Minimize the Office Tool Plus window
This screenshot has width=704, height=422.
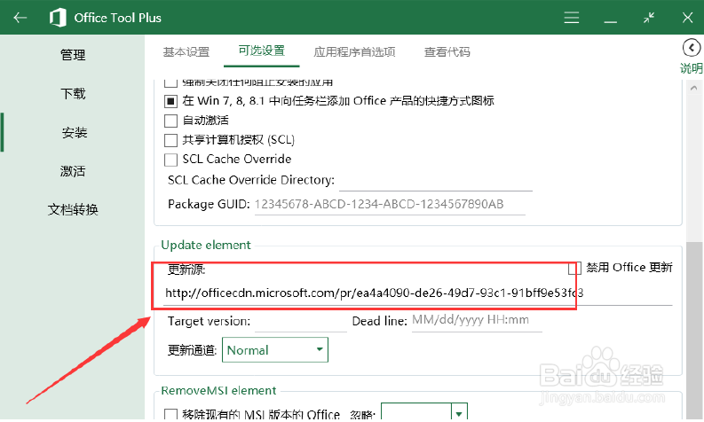point(610,21)
